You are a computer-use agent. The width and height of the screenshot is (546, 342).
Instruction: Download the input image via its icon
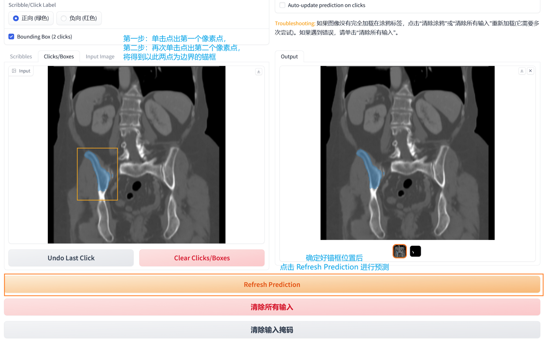[258, 72]
